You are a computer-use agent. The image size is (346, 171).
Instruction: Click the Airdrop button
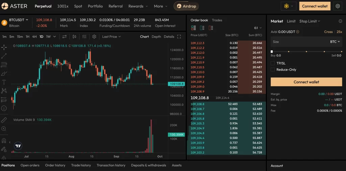(x=186, y=6)
